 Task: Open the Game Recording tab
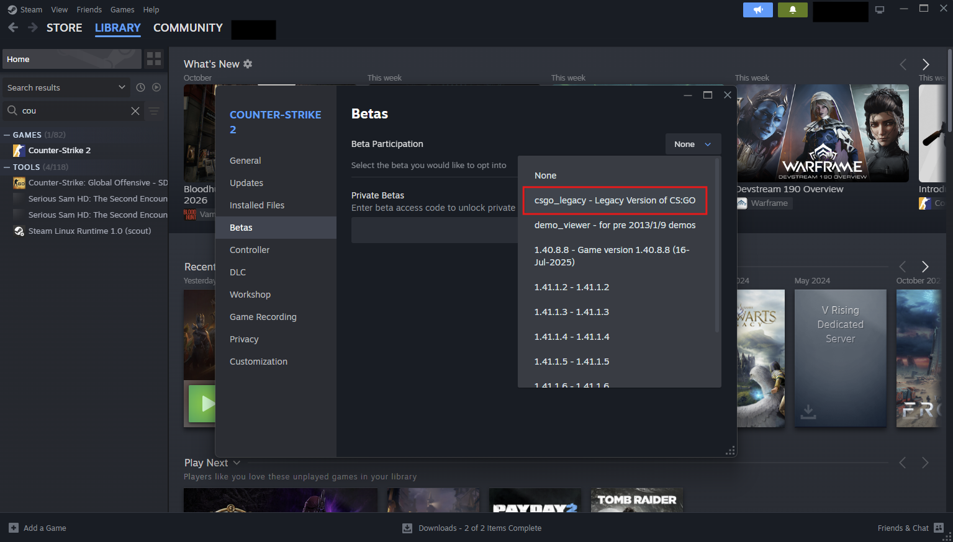(276, 317)
